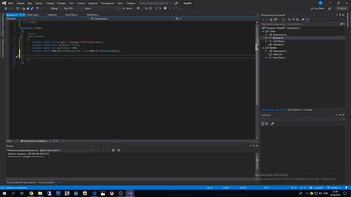
Task: Open the Show output from dropdown
Action: coord(67,150)
